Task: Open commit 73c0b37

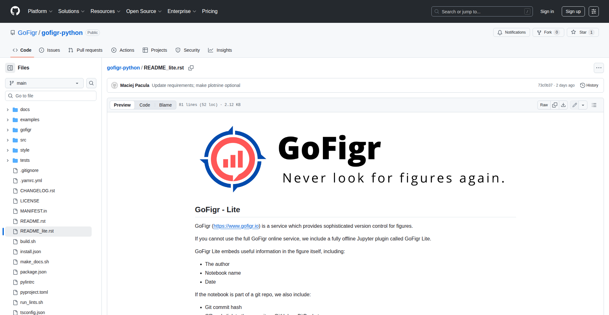Action: point(545,85)
